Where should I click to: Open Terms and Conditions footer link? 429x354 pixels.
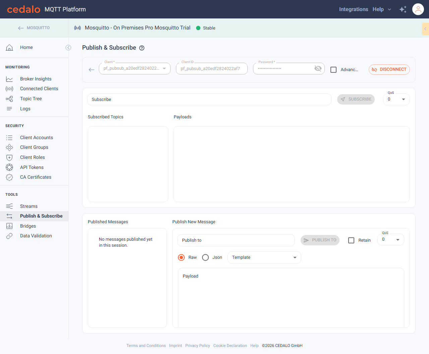point(146,346)
